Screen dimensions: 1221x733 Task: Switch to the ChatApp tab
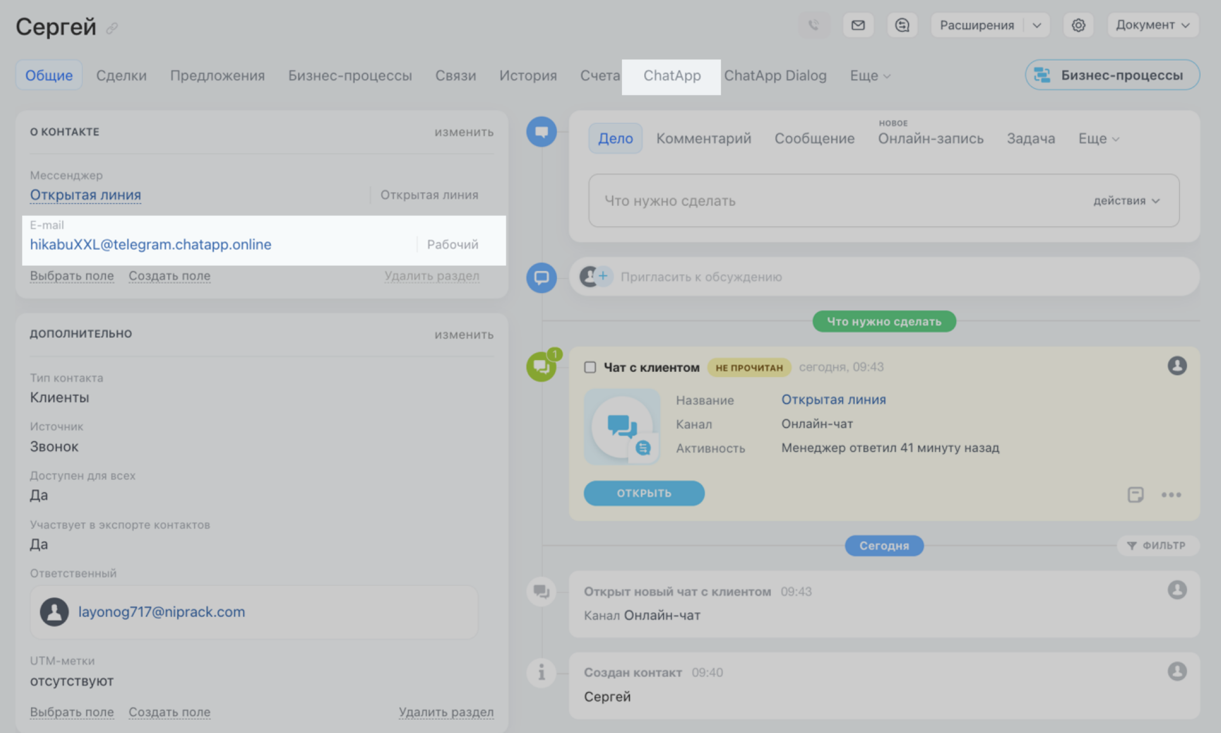coord(672,76)
